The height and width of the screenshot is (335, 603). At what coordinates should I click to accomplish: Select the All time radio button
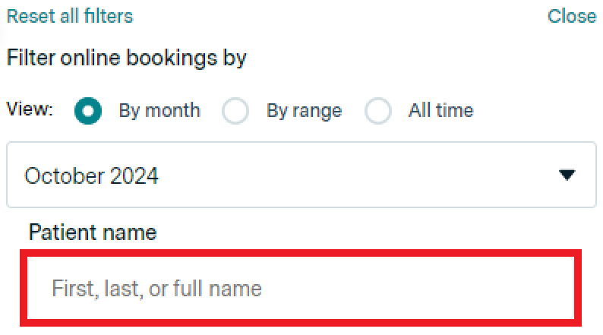click(x=377, y=111)
